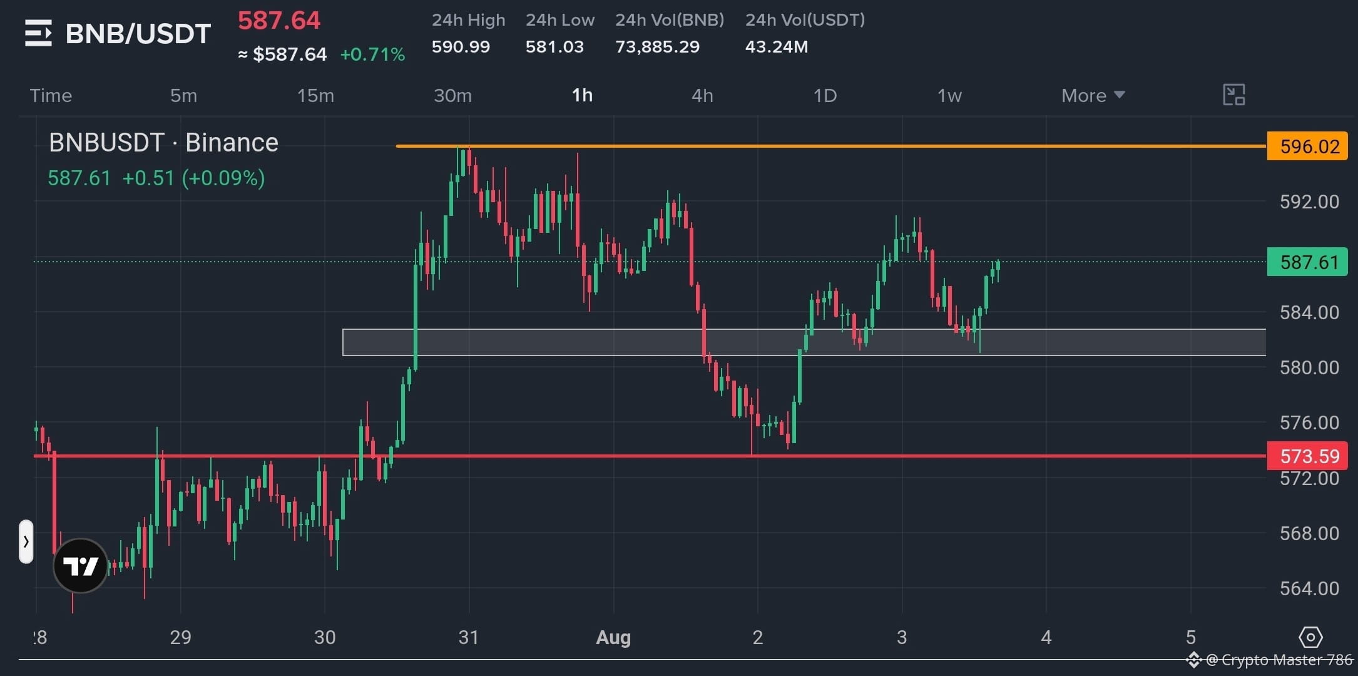Viewport: 1358px width, 676px height.
Task: Click the +0.71% change value
Action: [x=372, y=54]
